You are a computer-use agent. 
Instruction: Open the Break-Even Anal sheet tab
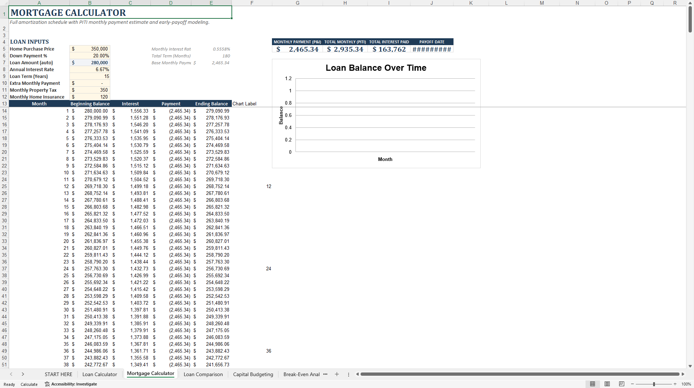tap(302, 374)
